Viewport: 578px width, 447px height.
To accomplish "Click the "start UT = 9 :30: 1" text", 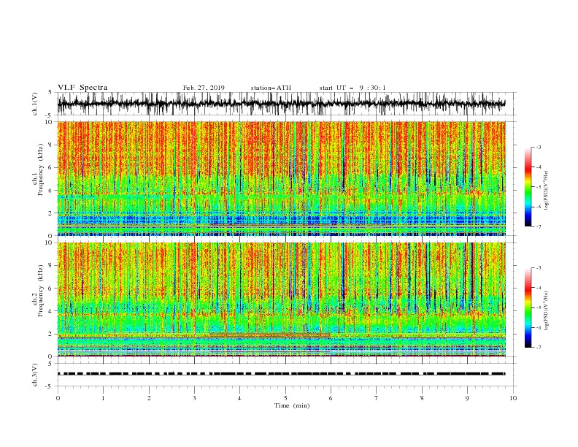I will [352, 88].
